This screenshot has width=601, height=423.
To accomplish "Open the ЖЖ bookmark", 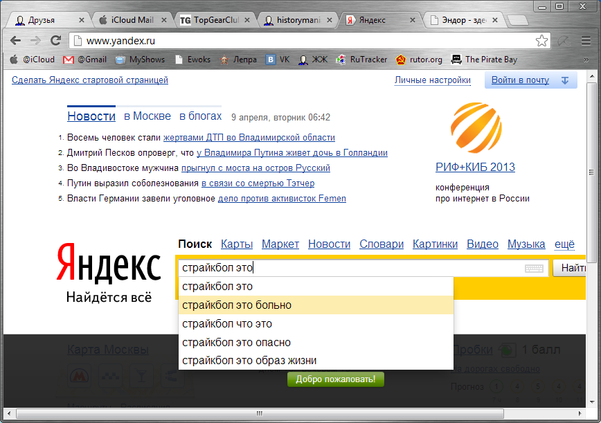I will coord(313,60).
